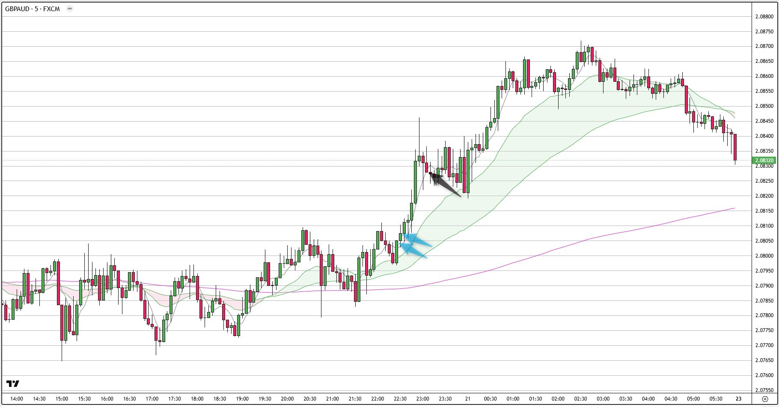779x407 pixels.
Task: Click the 15:30 time axis label
Action: point(84,399)
